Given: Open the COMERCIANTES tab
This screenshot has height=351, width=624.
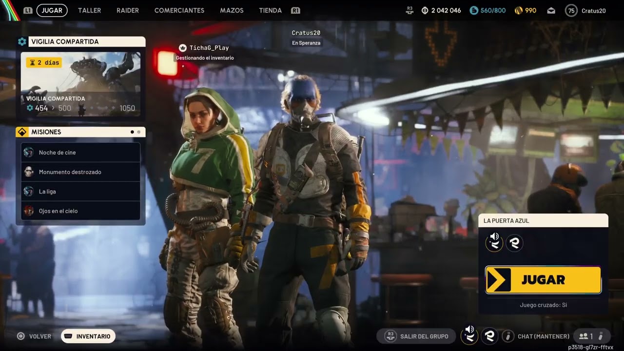Looking at the screenshot, I should 179,10.
